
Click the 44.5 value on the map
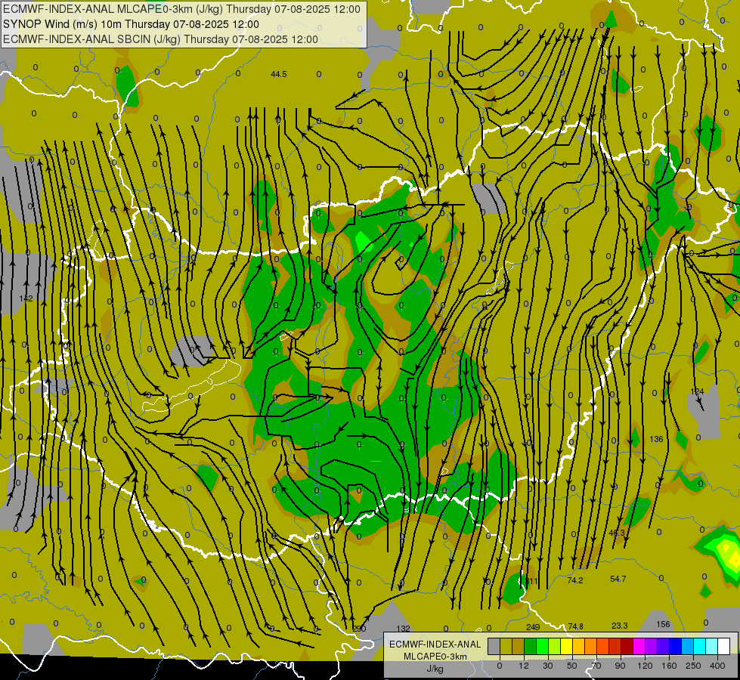(x=279, y=74)
